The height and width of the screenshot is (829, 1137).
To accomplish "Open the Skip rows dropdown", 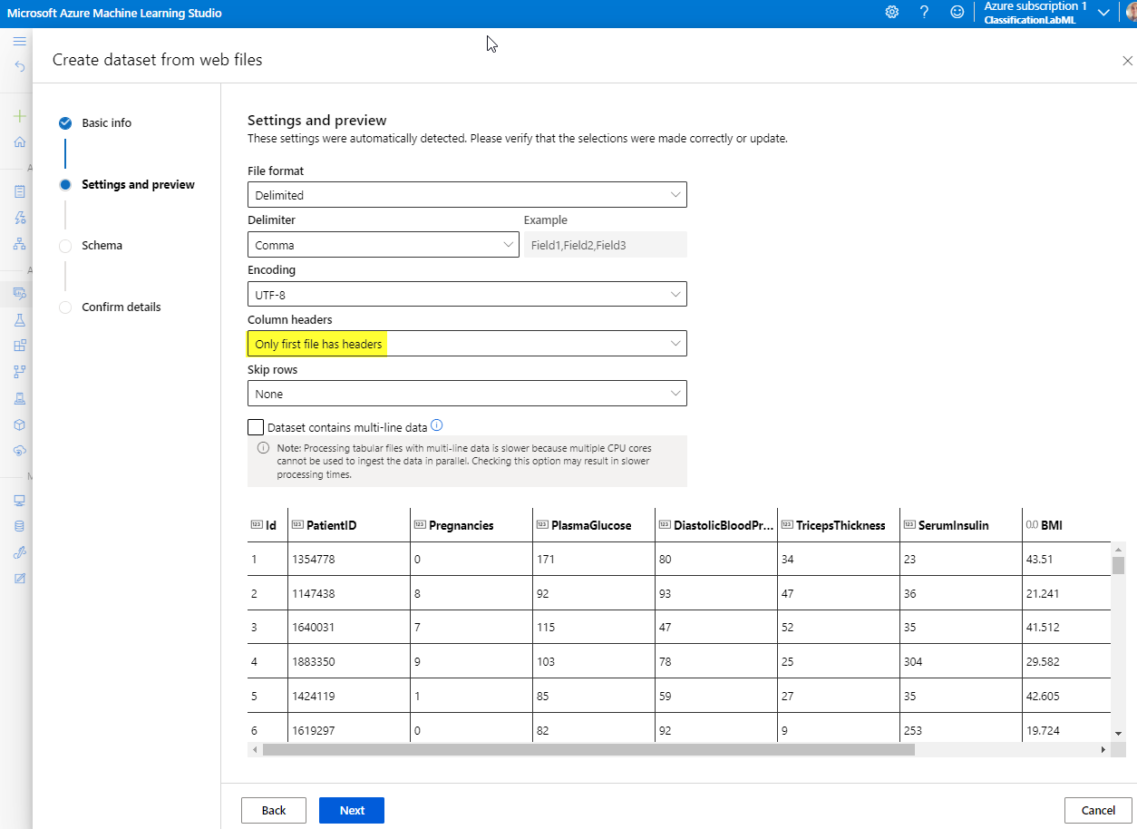I will [x=467, y=394].
